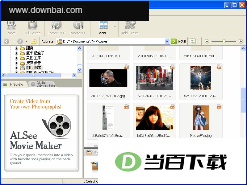The height and width of the screenshot is (185, 247).
Task: Click the zoom out minus icon
Action: coord(207,41)
